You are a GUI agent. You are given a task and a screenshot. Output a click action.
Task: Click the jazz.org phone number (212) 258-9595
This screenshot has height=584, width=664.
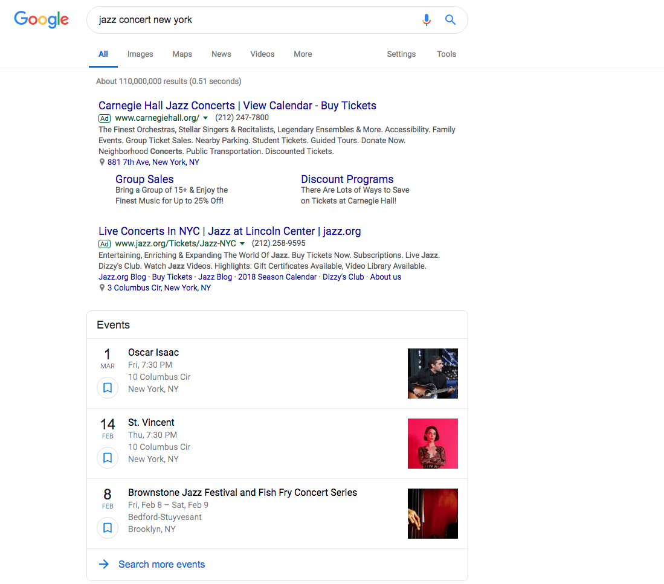click(x=279, y=243)
